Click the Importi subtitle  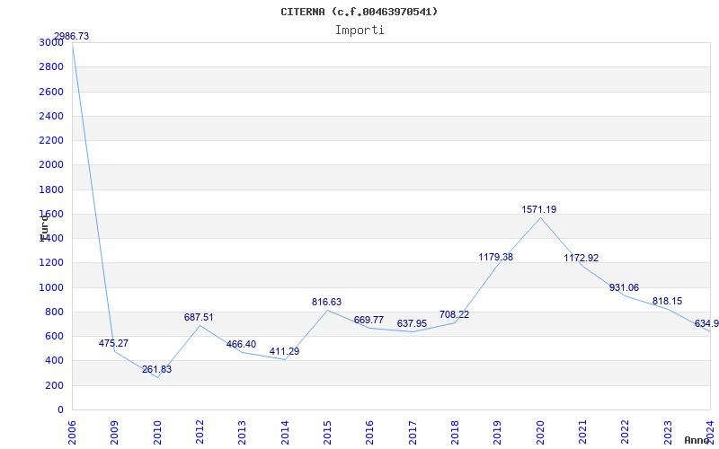[x=359, y=31]
